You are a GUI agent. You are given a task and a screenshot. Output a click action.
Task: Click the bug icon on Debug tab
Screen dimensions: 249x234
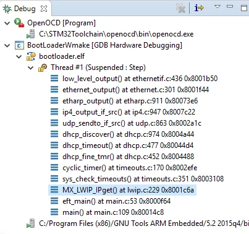7,9
